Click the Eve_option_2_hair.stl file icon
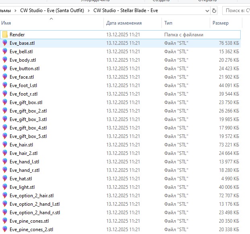Viewport: 250px width, 234px height. pos(5,196)
